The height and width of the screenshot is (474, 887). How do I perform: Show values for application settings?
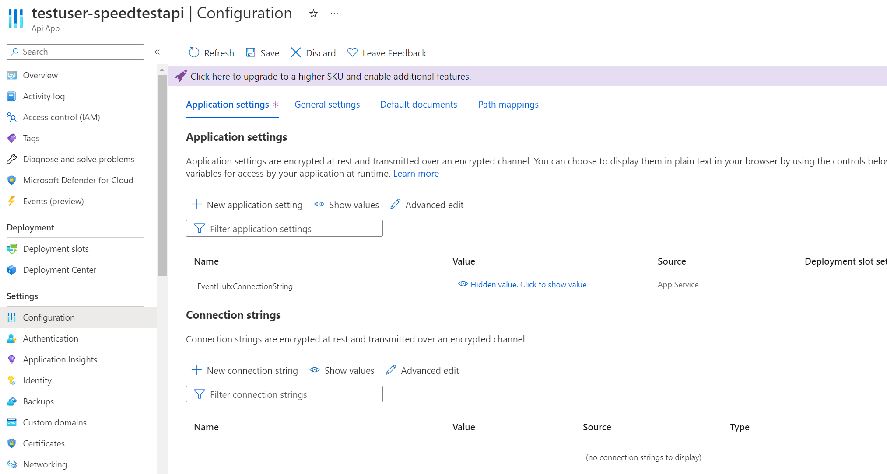click(347, 205)
